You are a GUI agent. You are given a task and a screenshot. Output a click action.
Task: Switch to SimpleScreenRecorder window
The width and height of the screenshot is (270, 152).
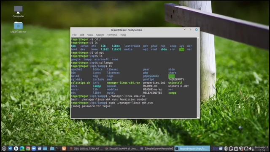157,148
